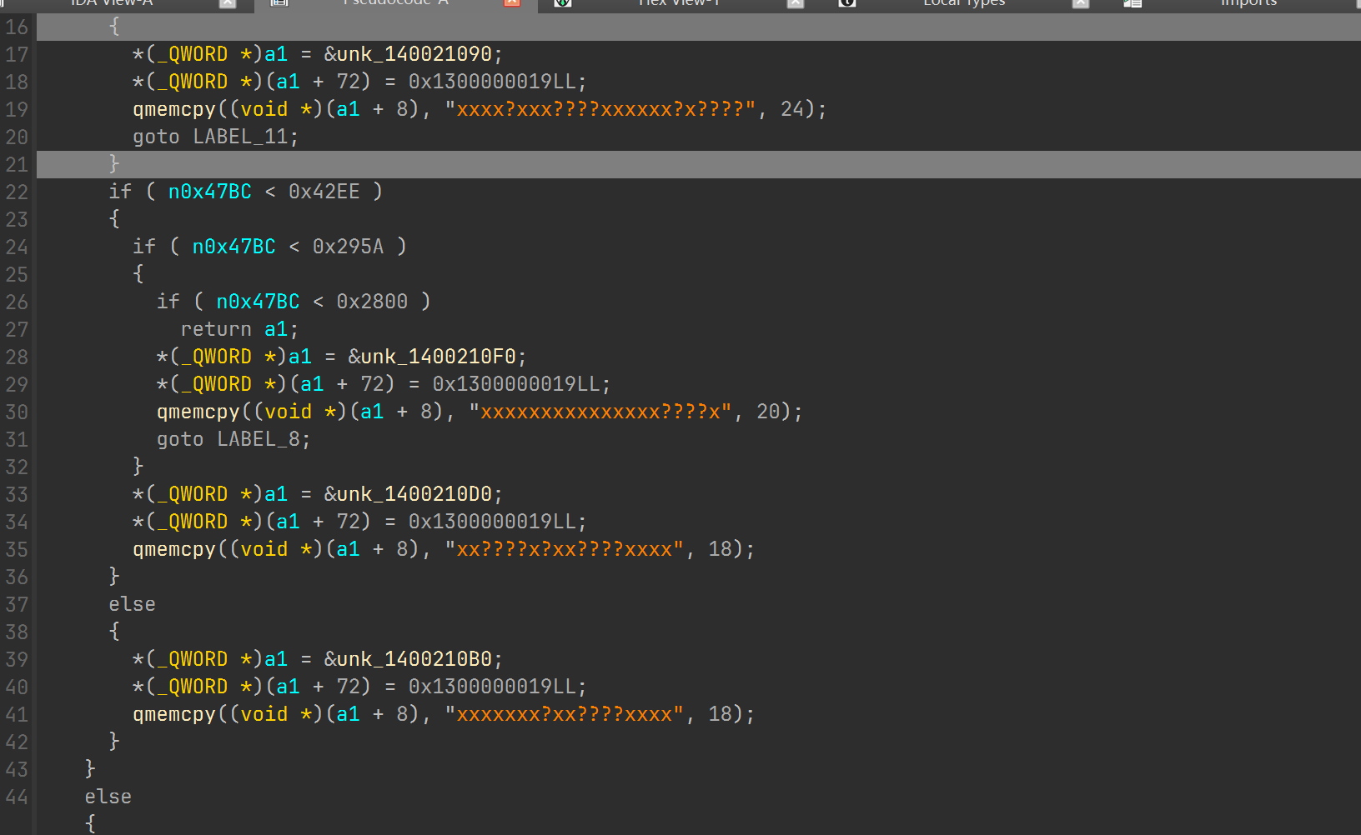Click the Hex View-1 tab icon
This screenshot has width=1361, height=835.
(x=563, y=3)
